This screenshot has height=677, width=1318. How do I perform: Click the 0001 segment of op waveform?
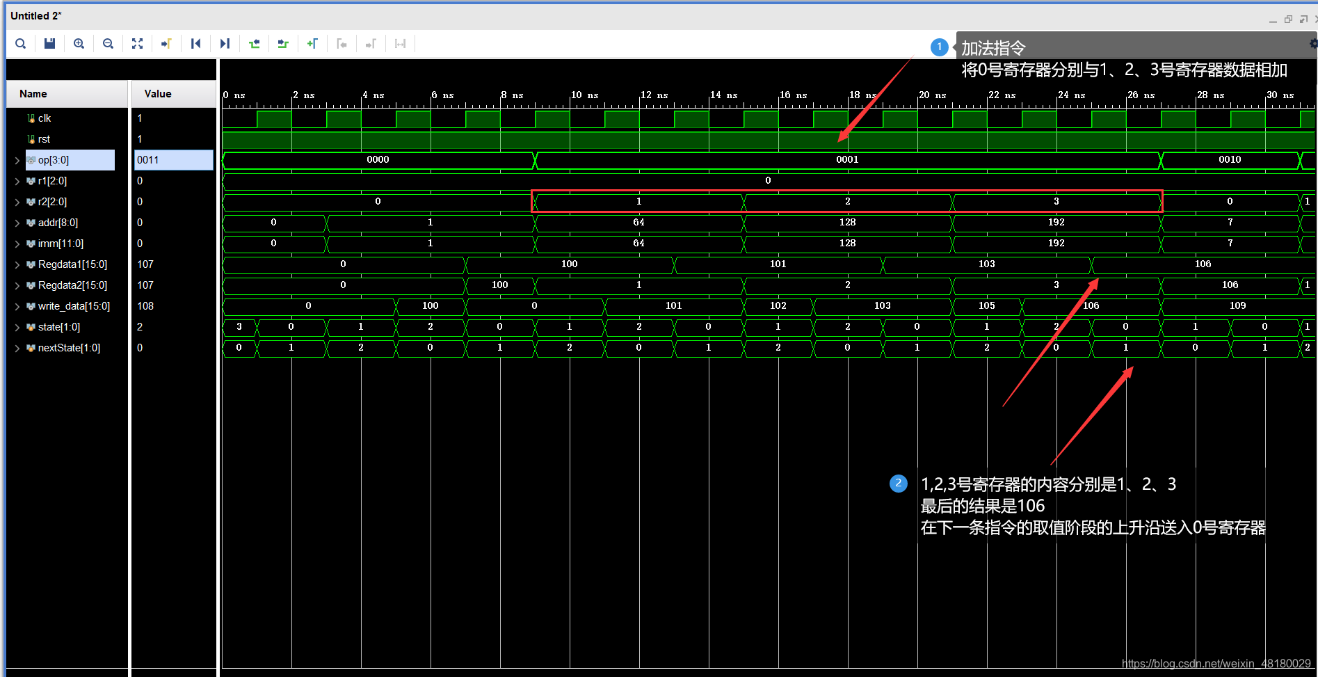[847, 160]
